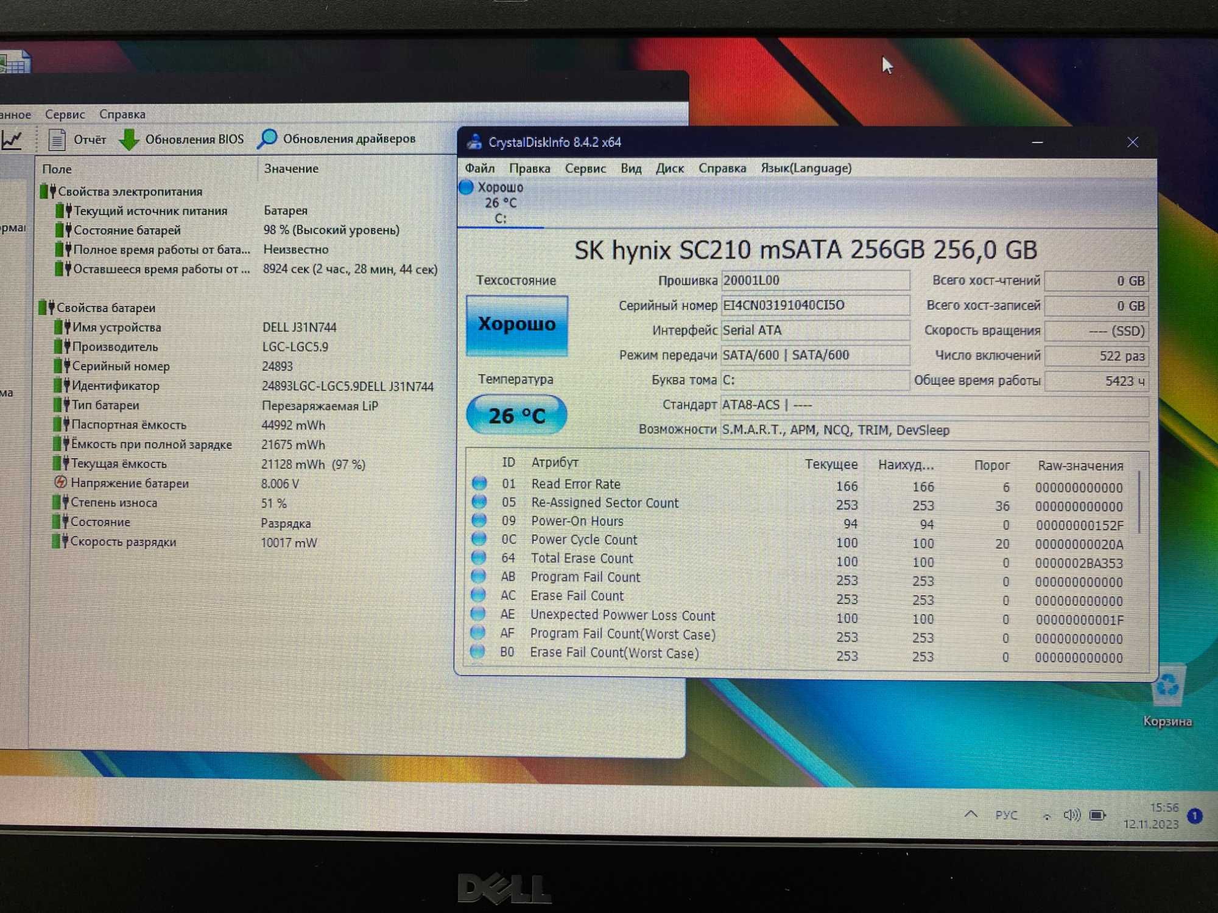Click the Общее время работы 5423 ч field
The image size is (1218, 913).
click(x=1097, y=381)
